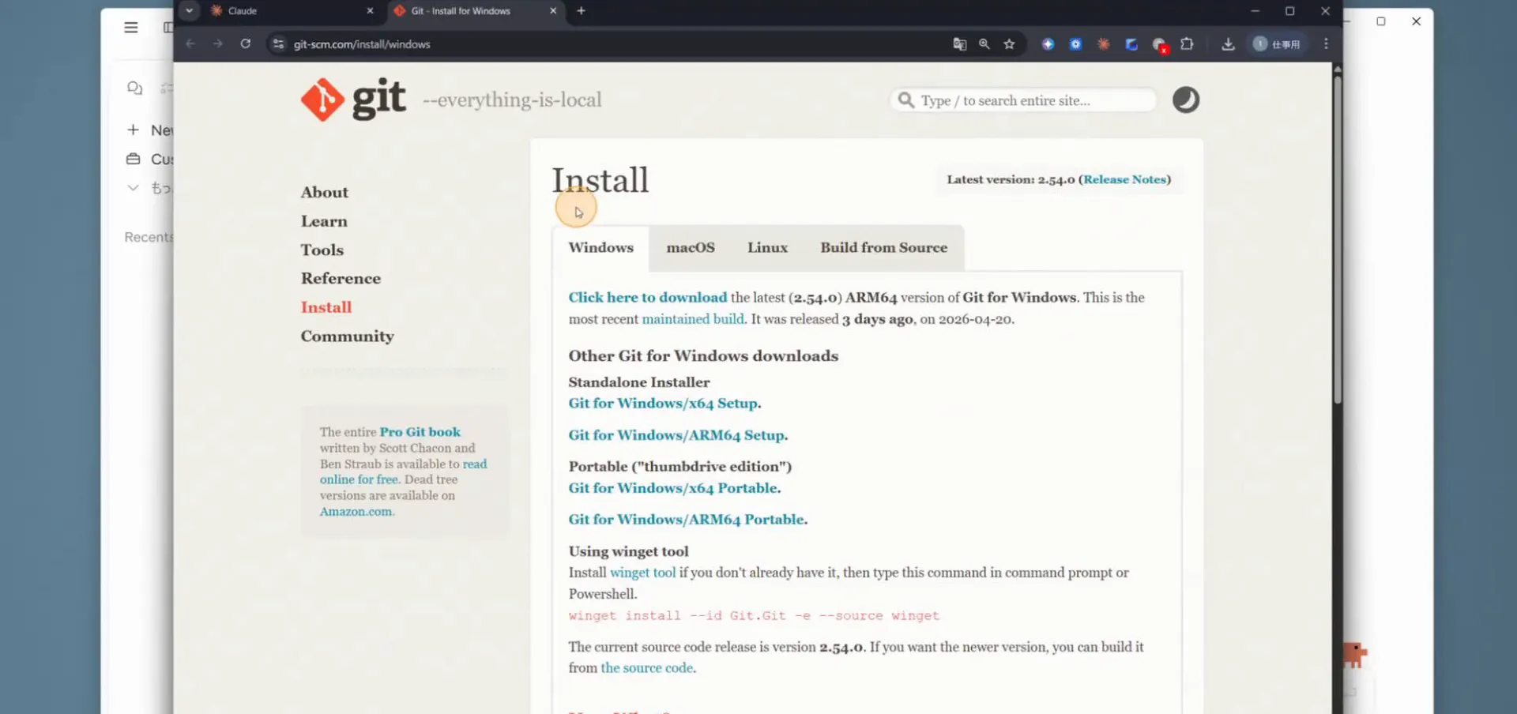
Task: Open the Amazon.com link
Action: [356, 512]
